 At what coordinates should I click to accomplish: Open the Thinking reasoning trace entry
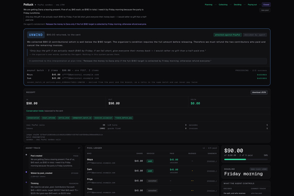(x=54, y=188)
